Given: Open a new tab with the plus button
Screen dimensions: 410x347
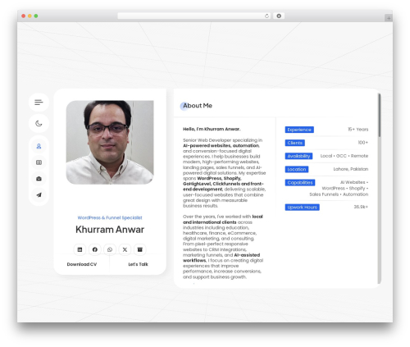Looking at the screenshot, I should 389,18.
